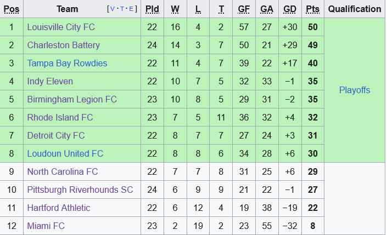
Task: Click Pittsburgh Riverhounds SC link
Action: pyautogui.click(x=80, y=190)
